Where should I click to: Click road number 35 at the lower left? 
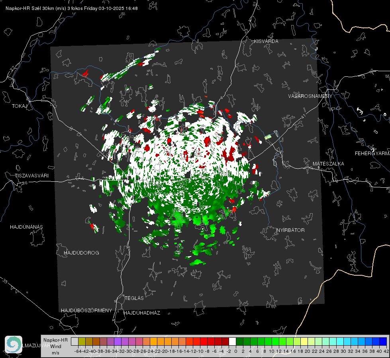pos(5,281)
